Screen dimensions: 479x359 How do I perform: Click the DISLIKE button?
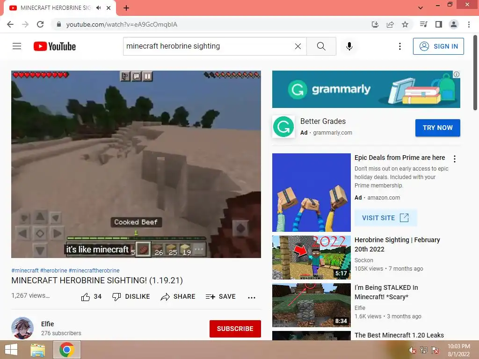[x=131, y=297]
